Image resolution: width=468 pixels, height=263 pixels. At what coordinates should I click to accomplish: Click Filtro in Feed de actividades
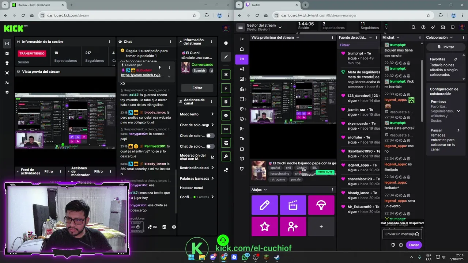[49, 171]
